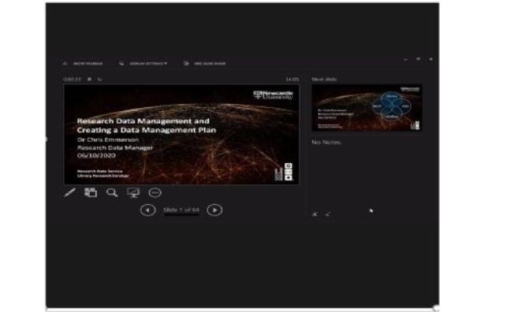Click Show Taskbar option
The height and width of the screenshot is (312, 510).
(x=84, y=63)
